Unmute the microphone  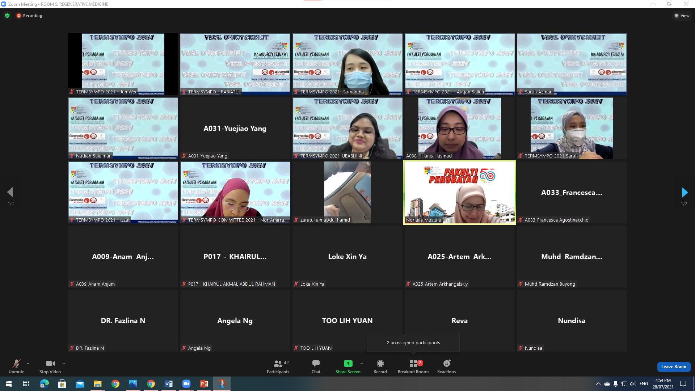[16, 366]
